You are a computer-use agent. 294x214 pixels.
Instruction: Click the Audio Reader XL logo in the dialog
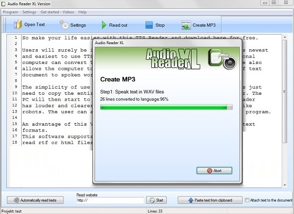coord(173,59)
